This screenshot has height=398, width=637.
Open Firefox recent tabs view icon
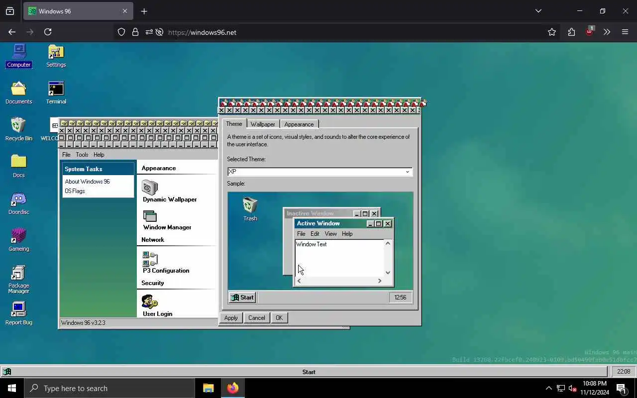pyautogui.click(x=10, y=11)
